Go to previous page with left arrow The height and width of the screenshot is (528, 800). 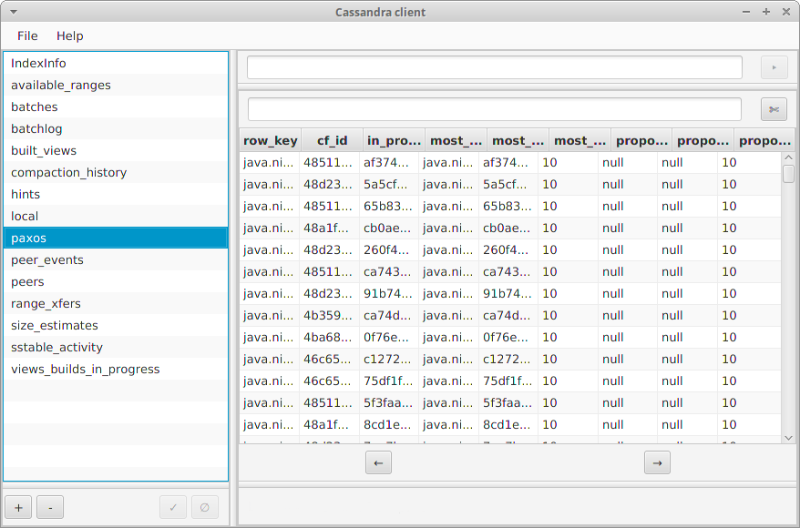point(378,462)
